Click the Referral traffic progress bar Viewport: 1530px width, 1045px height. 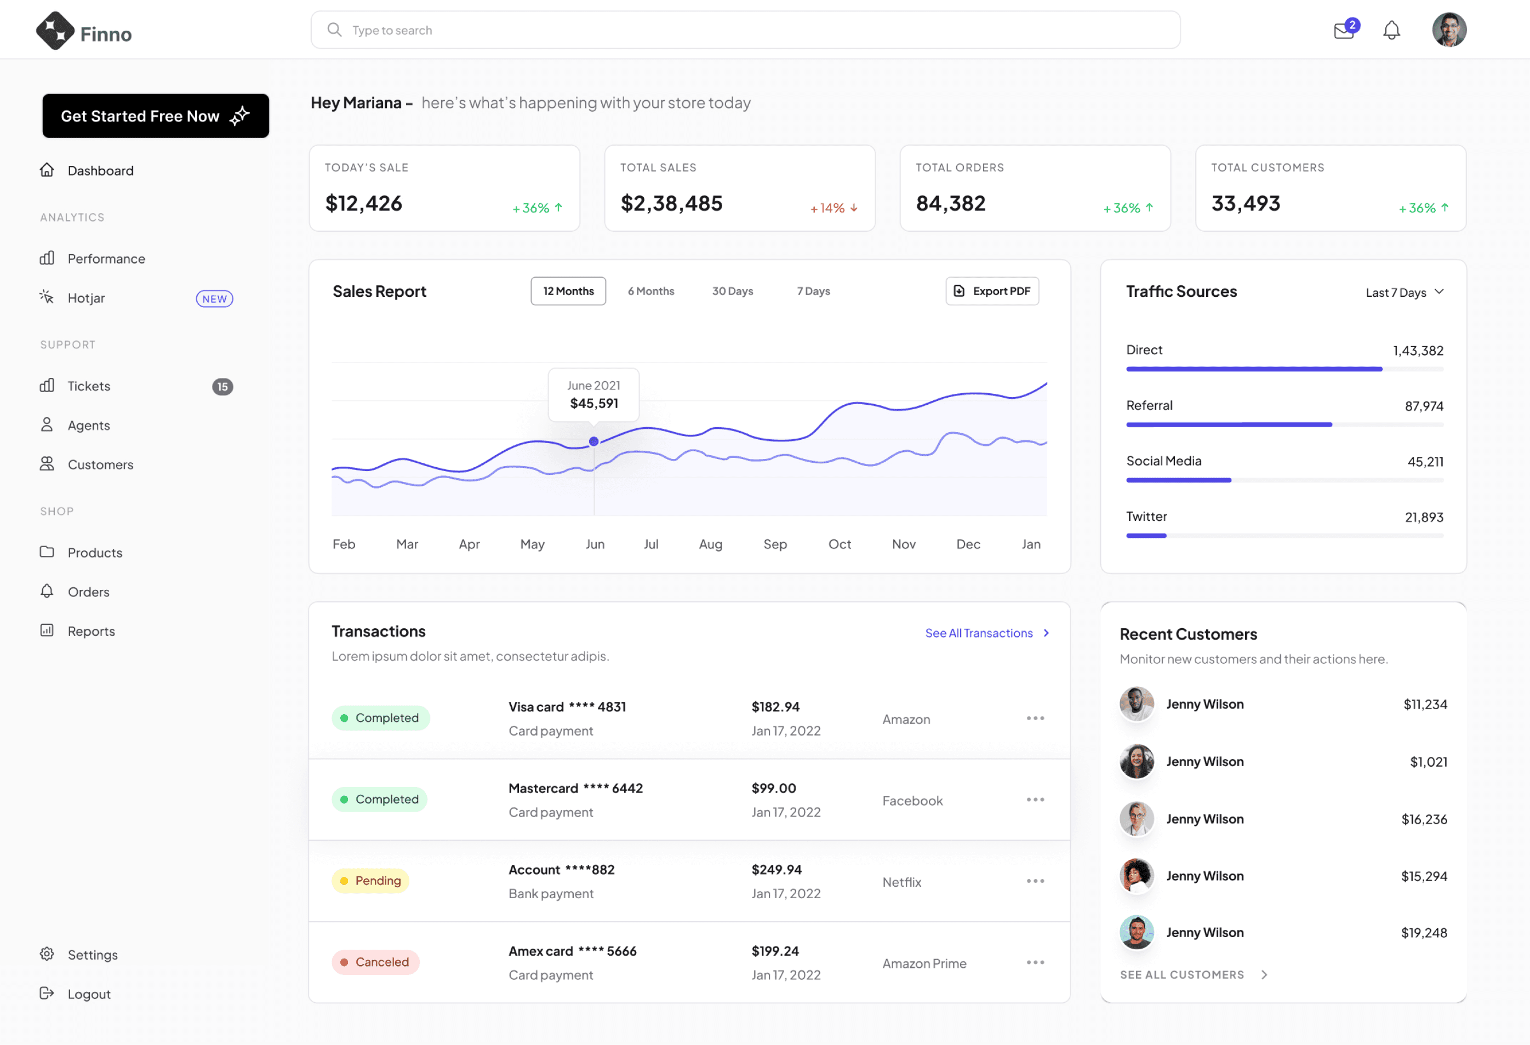pyautogui.click(x=1284, y=424)
